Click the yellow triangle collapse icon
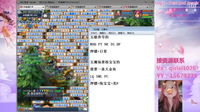 [19, 19]
